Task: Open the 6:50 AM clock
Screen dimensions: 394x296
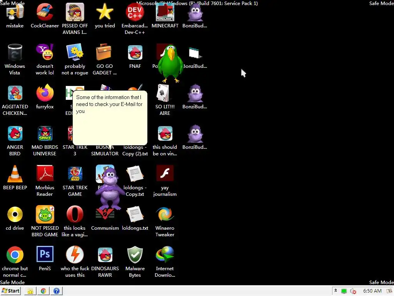Action: tap(372, 291)
